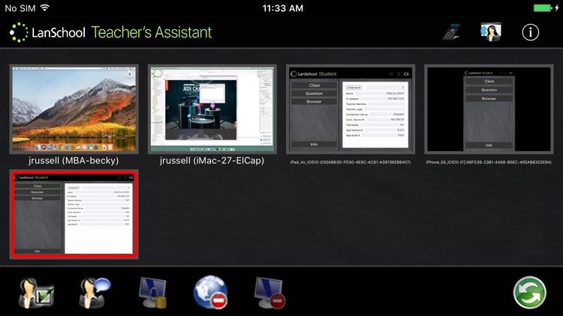
Task: Refresh student list with green arrows button
Action: point(530,292)
